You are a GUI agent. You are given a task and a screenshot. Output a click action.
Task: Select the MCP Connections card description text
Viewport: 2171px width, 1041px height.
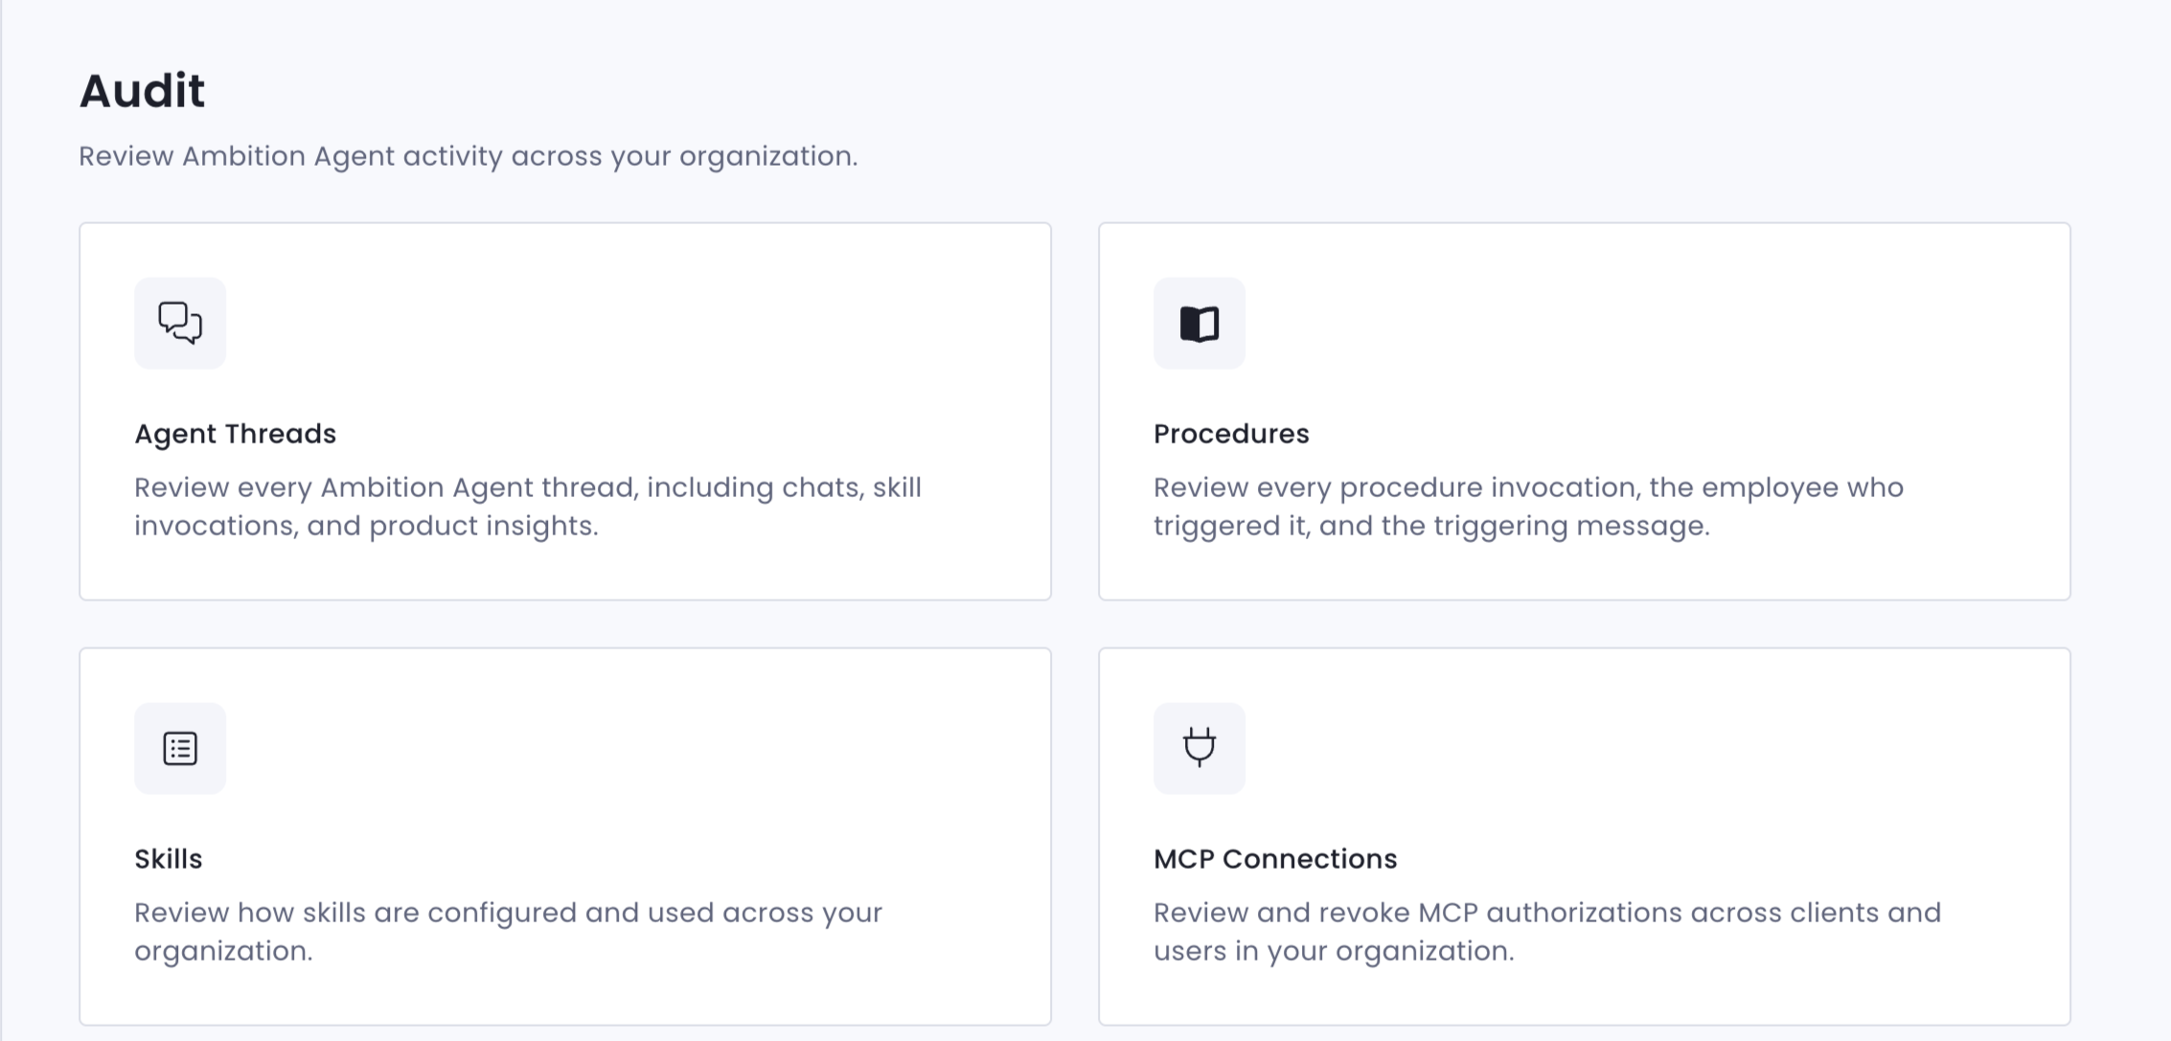pos(1547,932)
